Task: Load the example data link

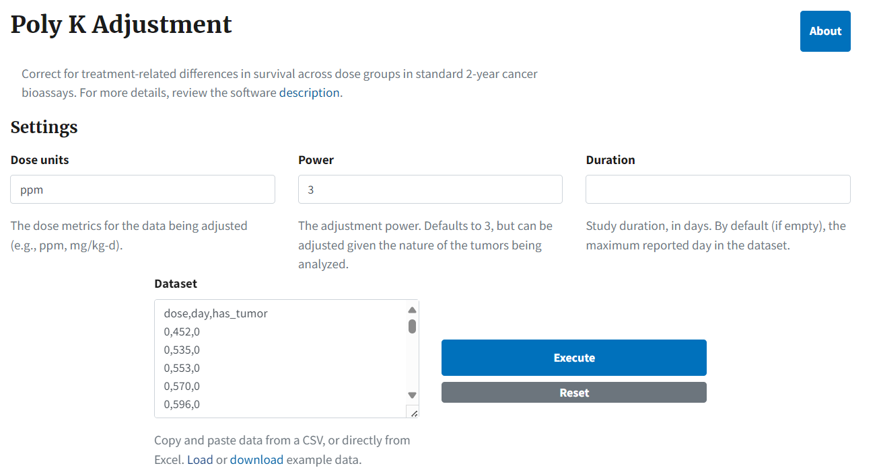Action: tap(200, 460)
